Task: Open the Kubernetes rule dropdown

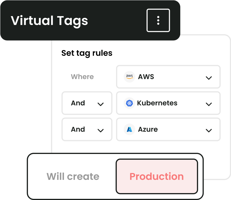Action: (208, 104)
